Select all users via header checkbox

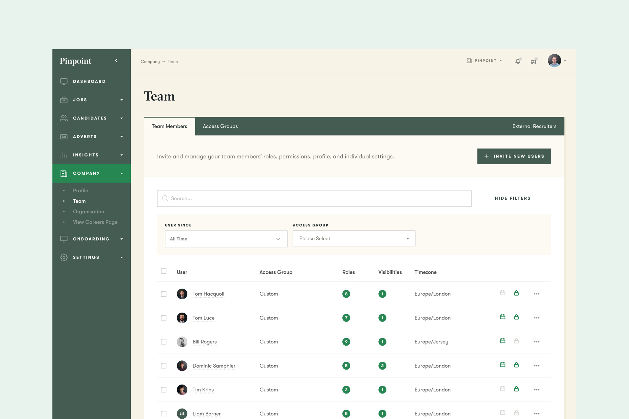[164, 271]
